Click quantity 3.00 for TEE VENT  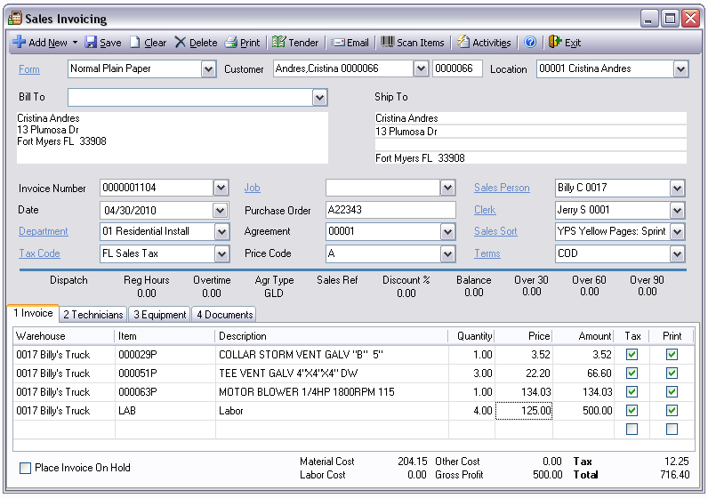471,373
